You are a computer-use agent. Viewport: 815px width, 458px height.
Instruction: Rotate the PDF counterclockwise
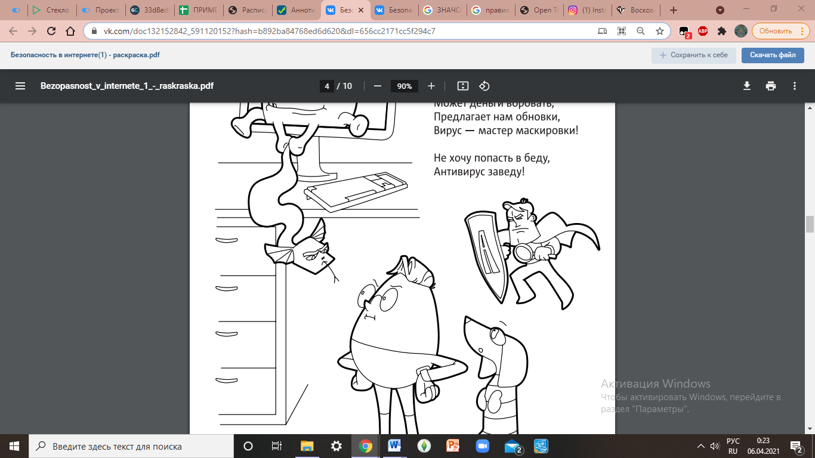click(x=484, y=86)
